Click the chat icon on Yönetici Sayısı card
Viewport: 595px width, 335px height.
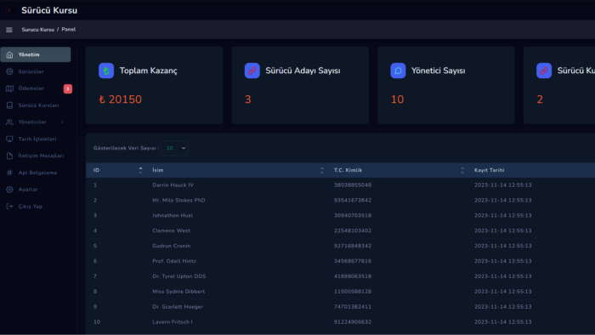(x=398, y=71)
